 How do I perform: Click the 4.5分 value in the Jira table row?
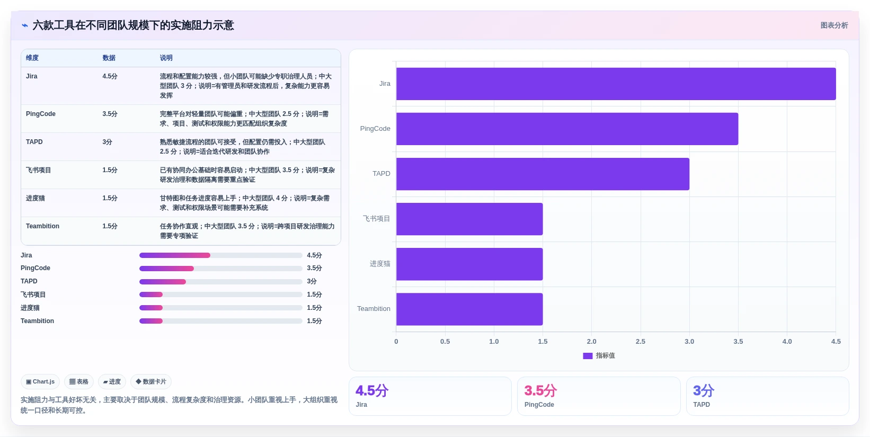[110, 76]
